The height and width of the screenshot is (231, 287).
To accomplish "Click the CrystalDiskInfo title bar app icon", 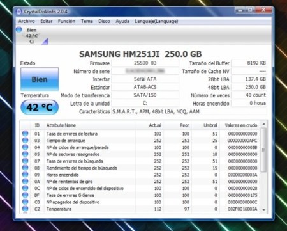I will (19, 12).
